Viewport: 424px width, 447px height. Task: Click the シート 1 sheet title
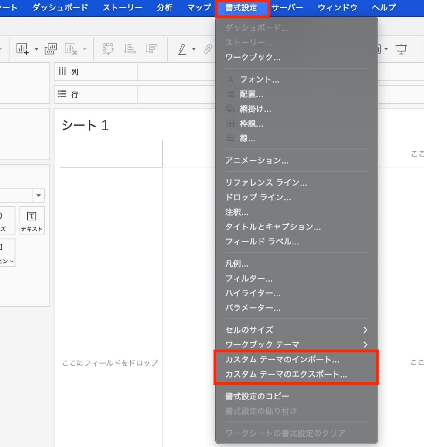85,125
